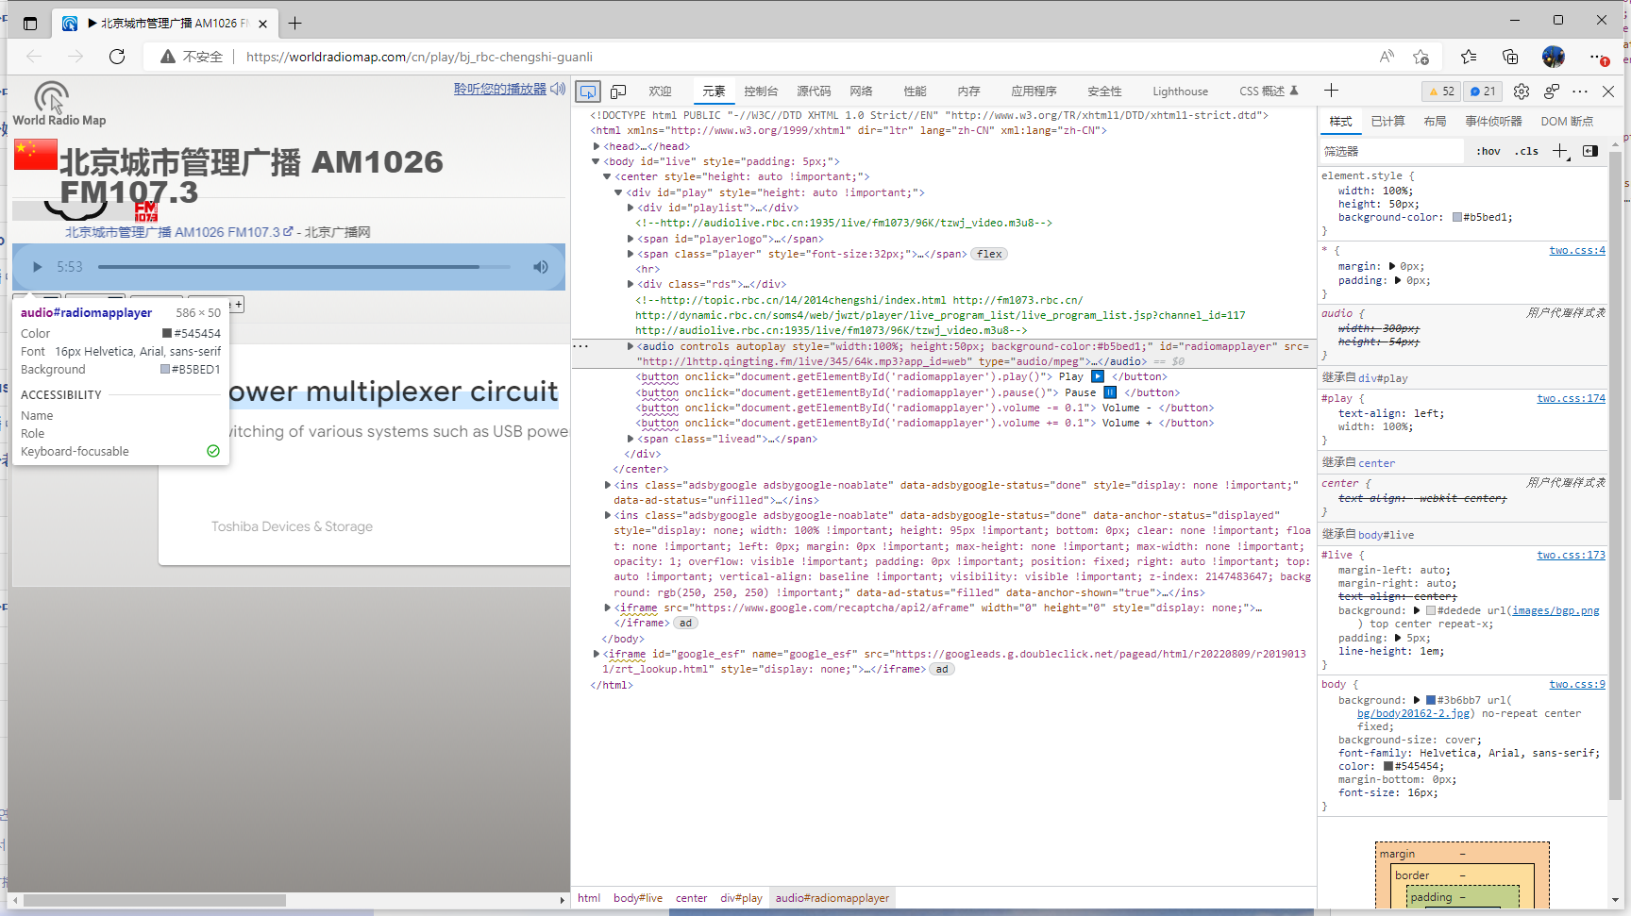The image size is (1631, 916).
Task: Expand the span.livead node
Action: coord(631,439)
